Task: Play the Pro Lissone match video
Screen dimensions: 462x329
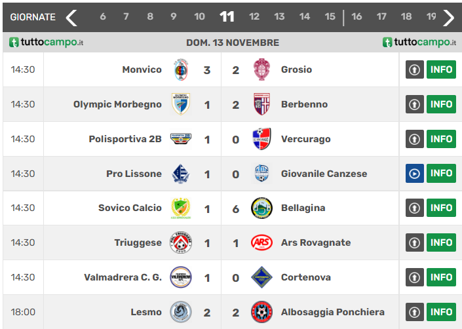Action: 414,174
